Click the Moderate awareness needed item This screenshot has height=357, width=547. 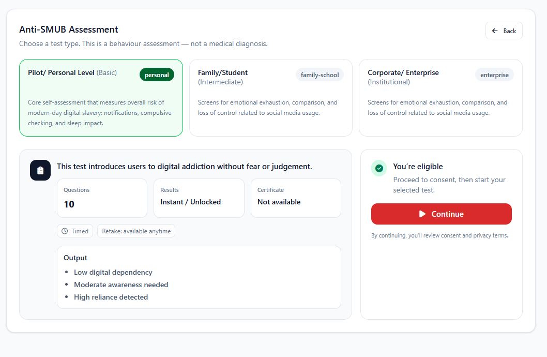[121, 285]
